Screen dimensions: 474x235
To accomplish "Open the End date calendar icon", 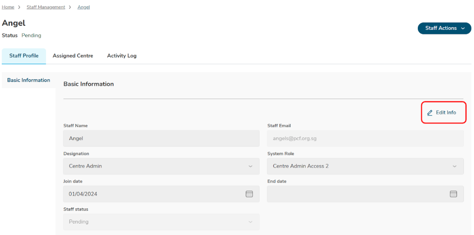I will [x=453, y=194].
